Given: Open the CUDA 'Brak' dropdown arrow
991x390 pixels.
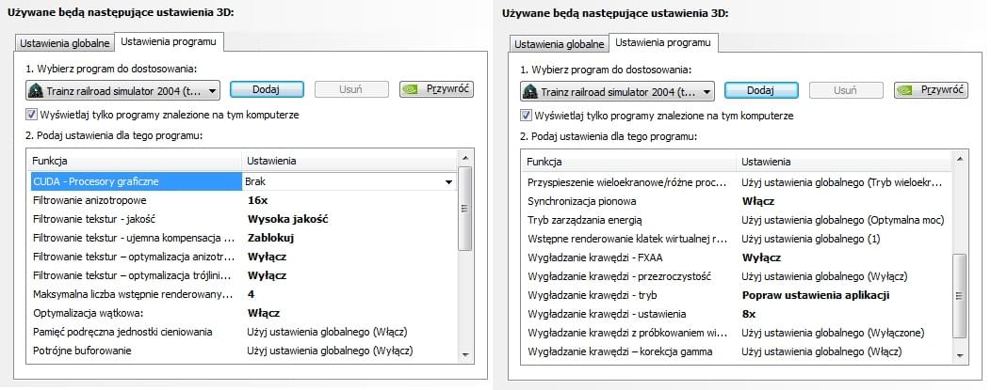Looking at the screenshot, I should click(448, 181).
